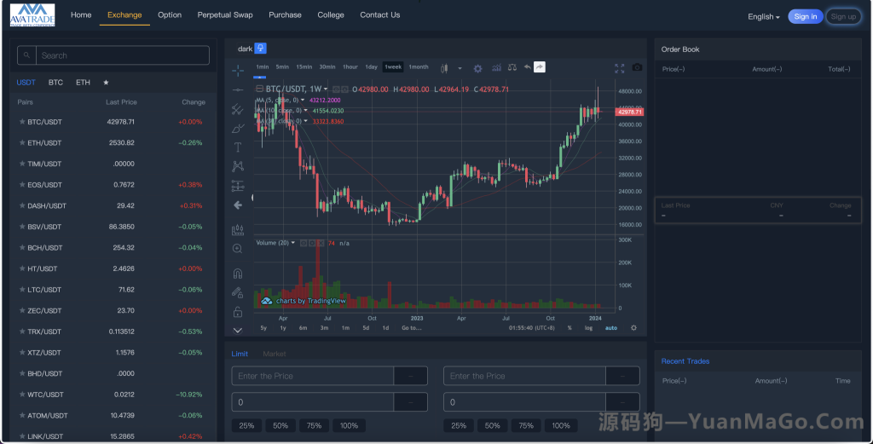This screenshot has height=444, width=873.
Task: Select the crosshair cursor tool
Action: pos(238,70)
